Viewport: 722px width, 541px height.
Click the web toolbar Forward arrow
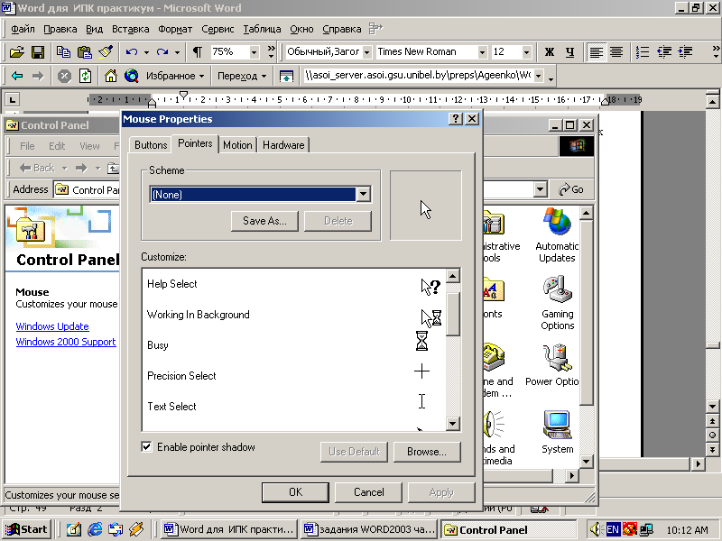tap(38, 76)
